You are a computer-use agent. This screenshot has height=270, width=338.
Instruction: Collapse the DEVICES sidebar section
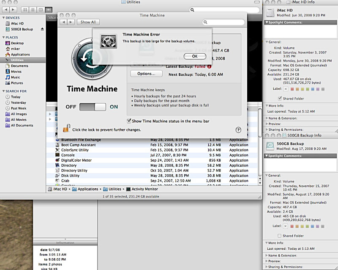[3, 18]
